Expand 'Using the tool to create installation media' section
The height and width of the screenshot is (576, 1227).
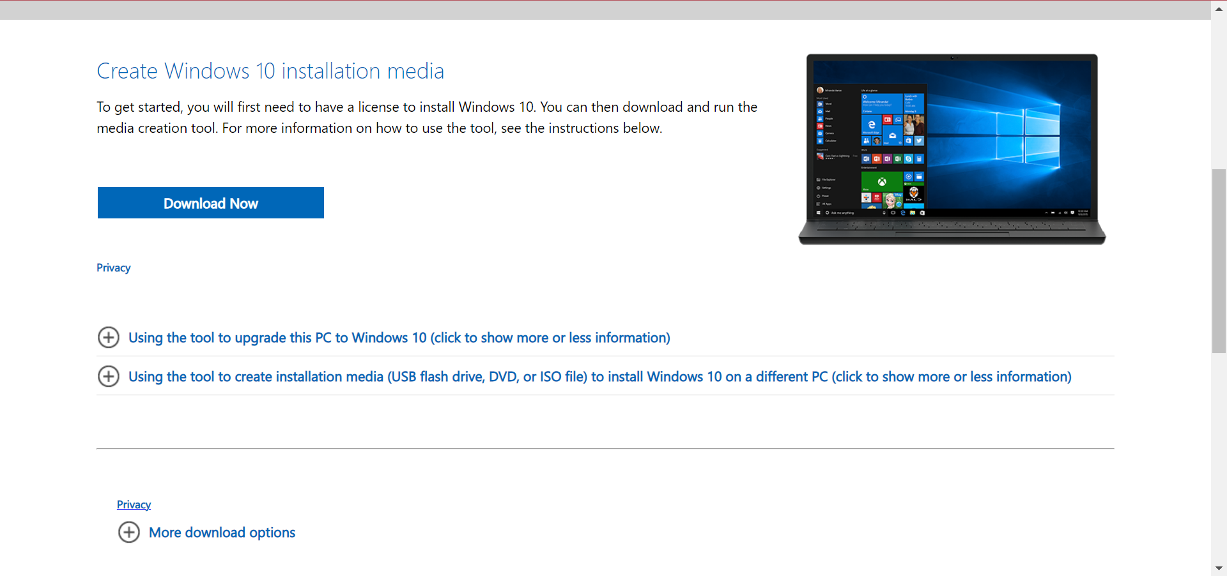(600, 377)
